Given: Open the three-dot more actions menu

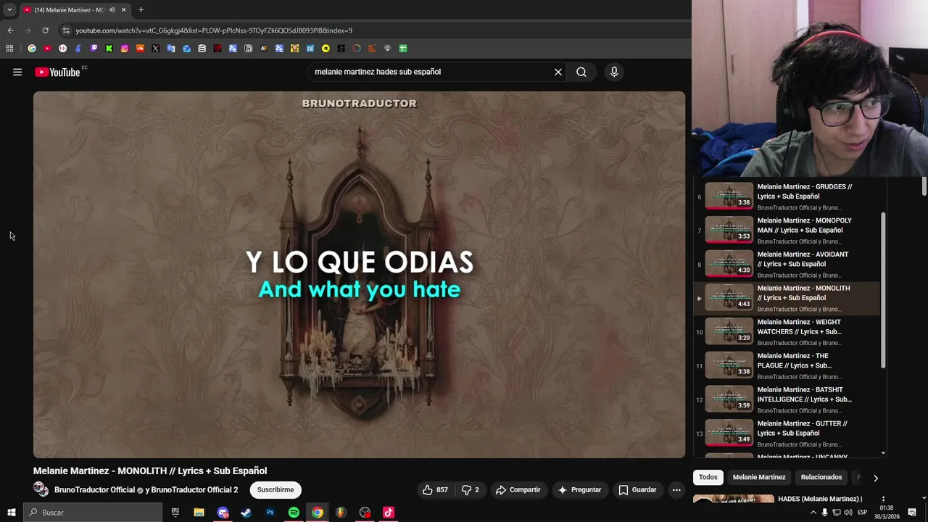Looking at the screenshot, I should pos(676,489).
